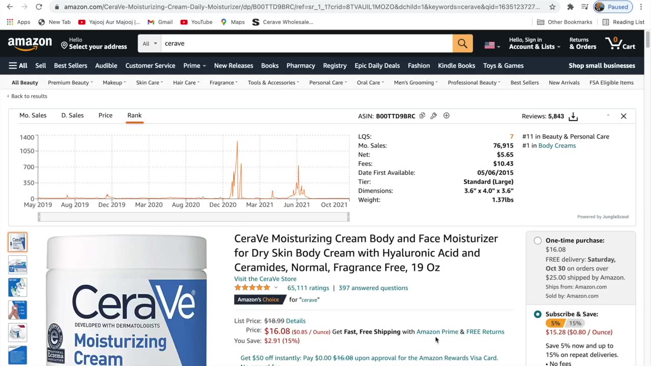Viewport: 651px width, 366px height.
Task: Bookmark this page with star icon
Action: tap(552, 7)
